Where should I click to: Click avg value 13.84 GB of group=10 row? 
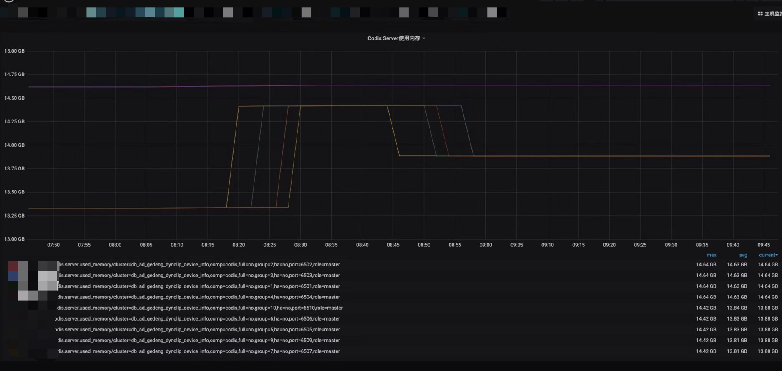pyautogui.click(x=737, y=308)
